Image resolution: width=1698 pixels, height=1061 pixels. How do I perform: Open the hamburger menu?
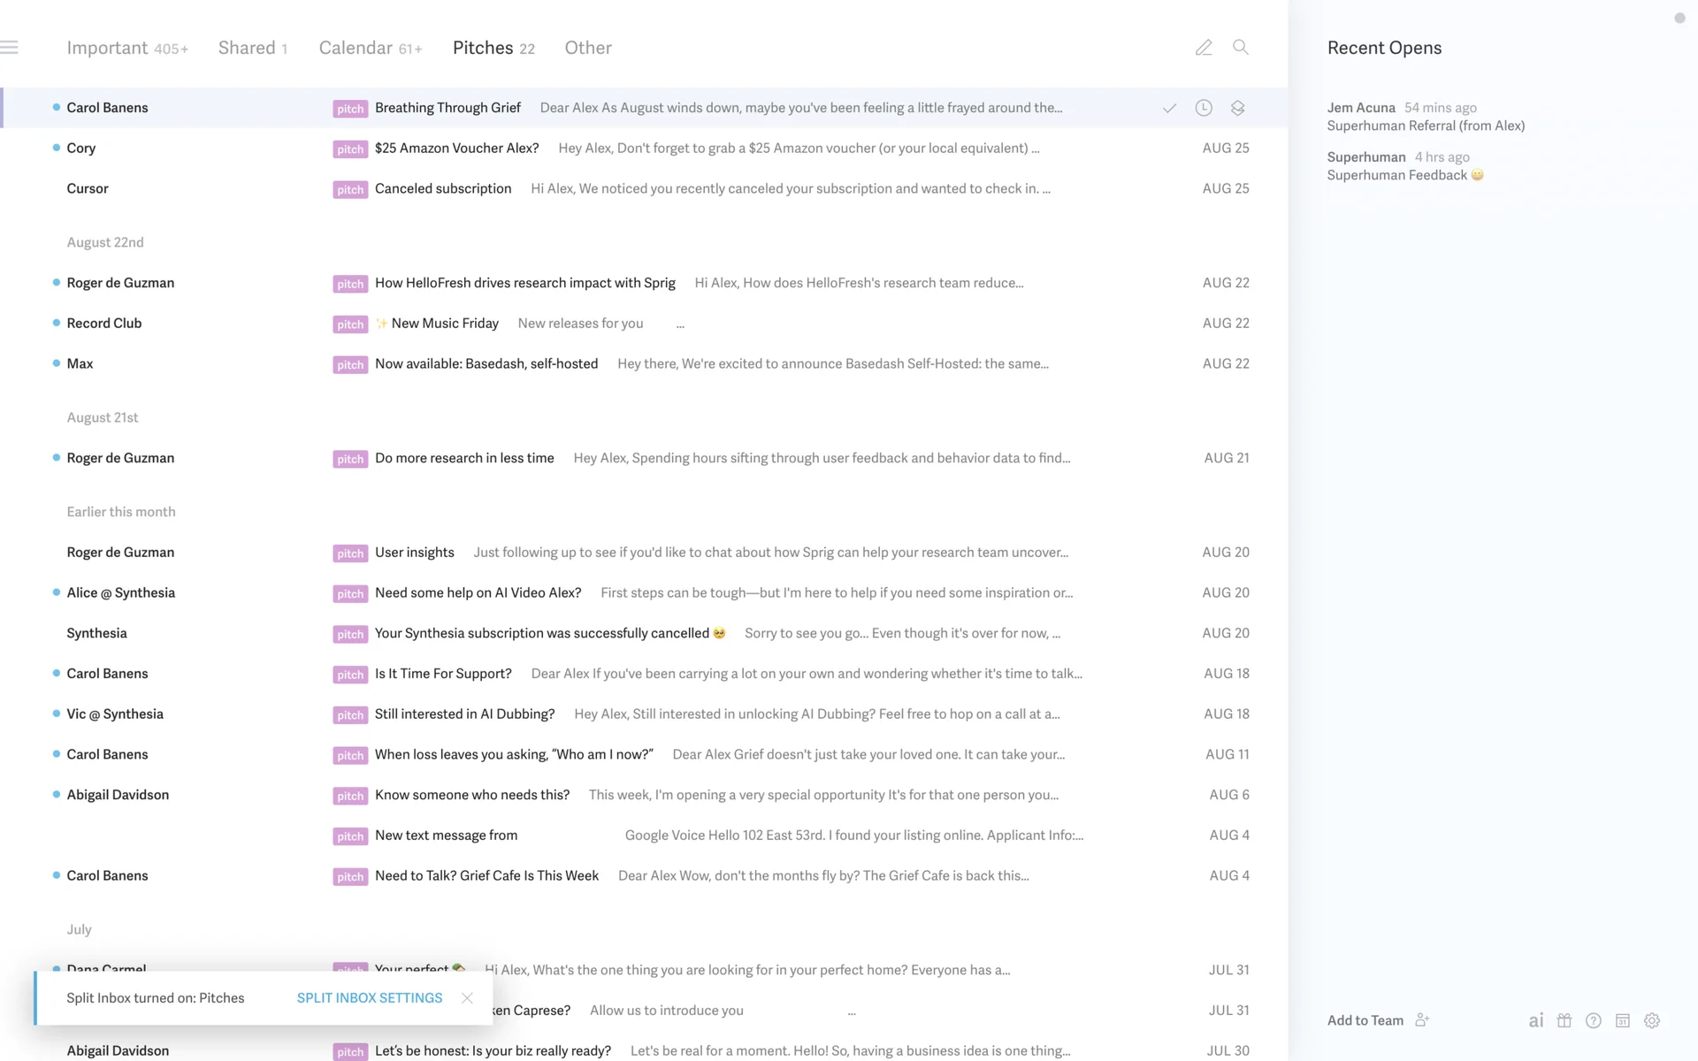[10, 48]
